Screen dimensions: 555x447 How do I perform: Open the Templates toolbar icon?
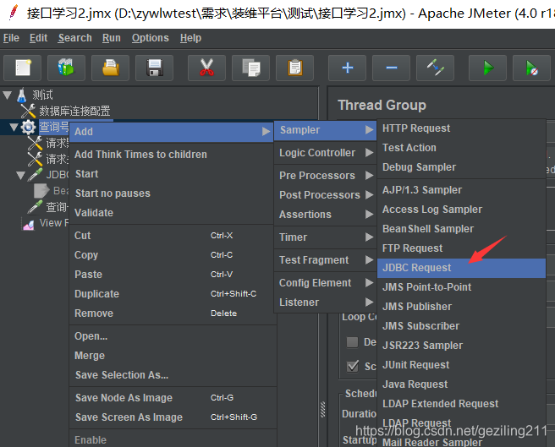coord(66,68)
